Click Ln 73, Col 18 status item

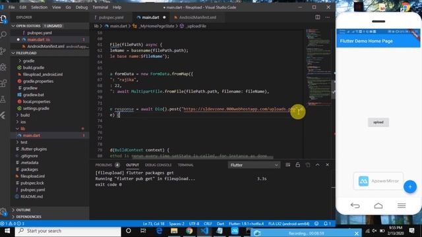click(x=154, y=224)
